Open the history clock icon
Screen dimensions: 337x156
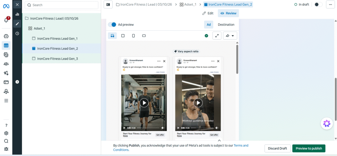(x=17, y=33)
